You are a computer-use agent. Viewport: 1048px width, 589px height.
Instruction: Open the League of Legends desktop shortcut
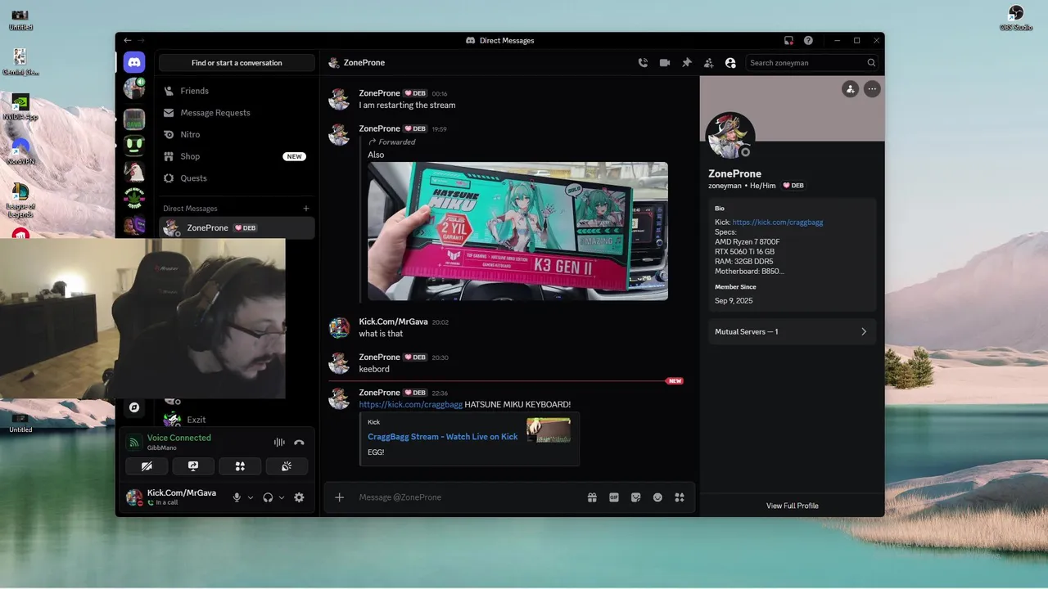[20, 200]
